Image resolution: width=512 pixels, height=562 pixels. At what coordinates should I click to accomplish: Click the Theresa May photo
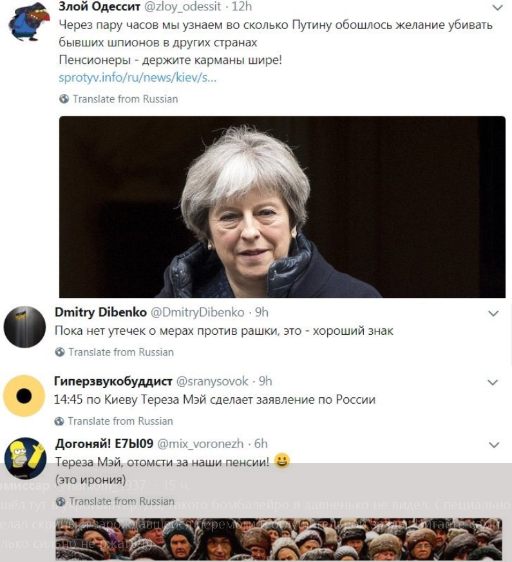282,206
